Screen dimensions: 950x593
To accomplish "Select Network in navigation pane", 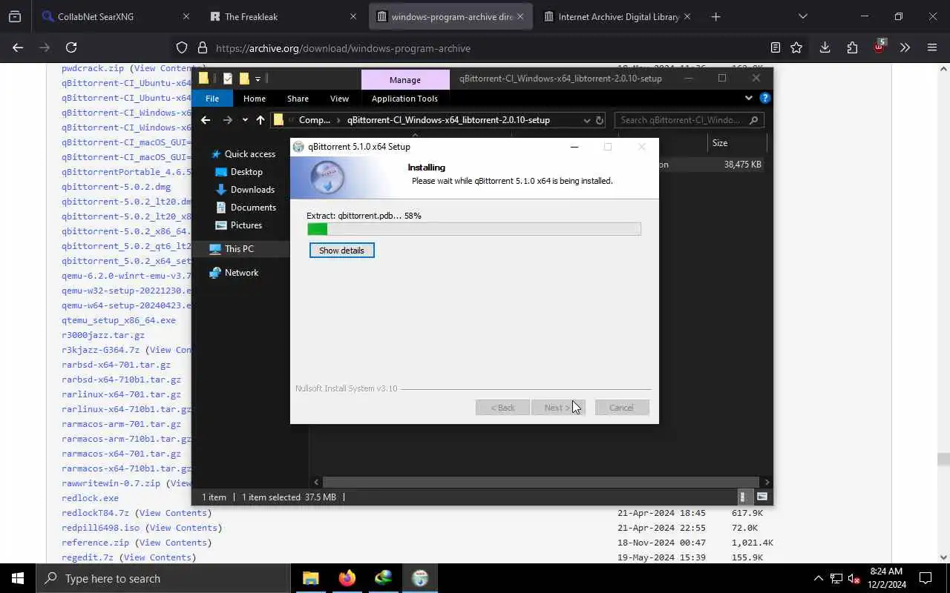I will tap(241, 273).
